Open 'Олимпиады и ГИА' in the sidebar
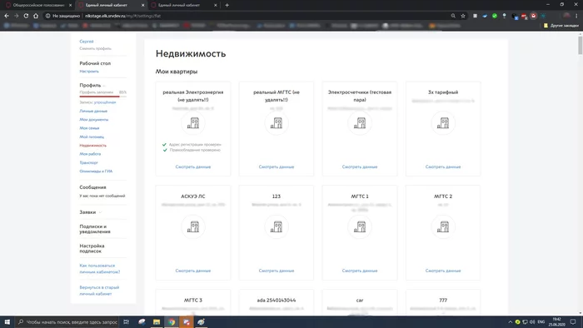The image size is (583, 328). 96,171
